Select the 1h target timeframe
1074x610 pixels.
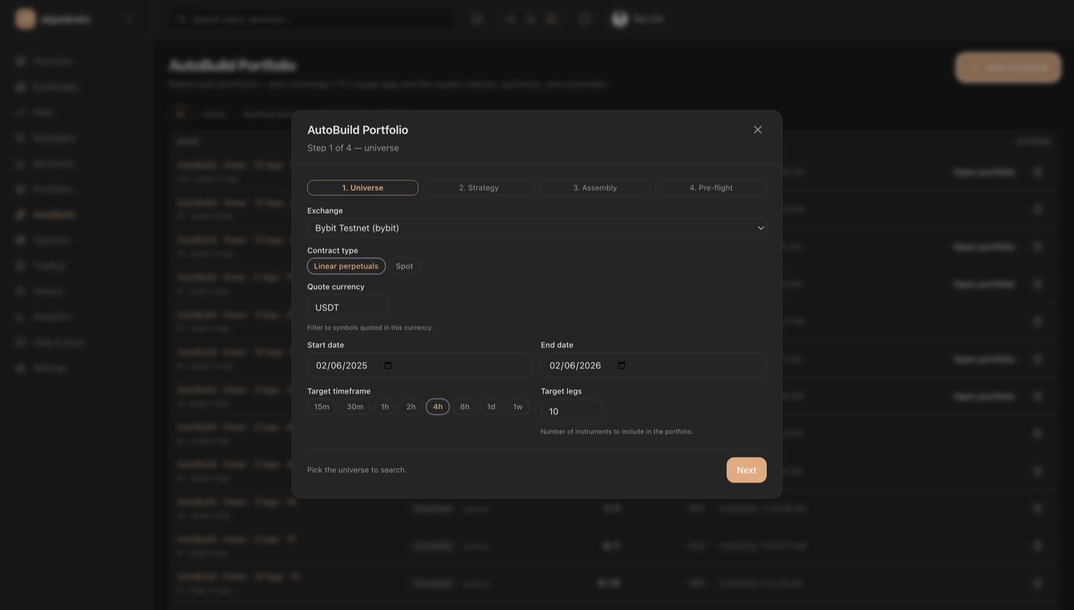[x=385, y=407]
